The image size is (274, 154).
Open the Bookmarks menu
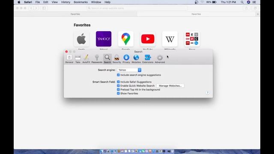click(80, 2)
